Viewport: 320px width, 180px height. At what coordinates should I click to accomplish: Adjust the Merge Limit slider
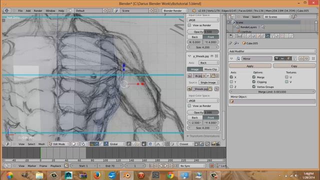point(272,92)
